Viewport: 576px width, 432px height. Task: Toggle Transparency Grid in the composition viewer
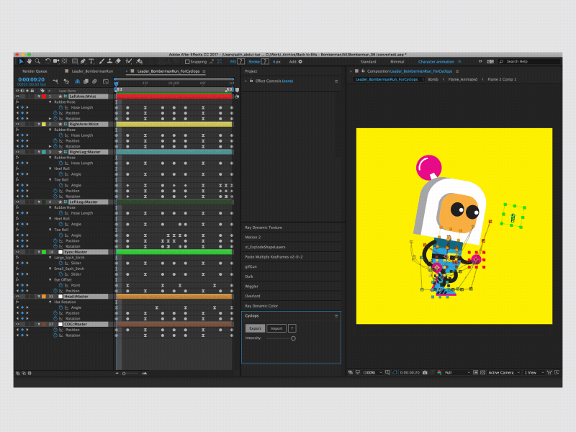[397, 373]
